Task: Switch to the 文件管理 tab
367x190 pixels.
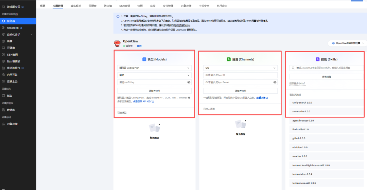Action: point(168,6)
